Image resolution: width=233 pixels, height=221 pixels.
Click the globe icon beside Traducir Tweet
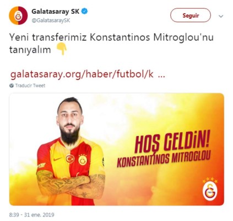[12, 86]
